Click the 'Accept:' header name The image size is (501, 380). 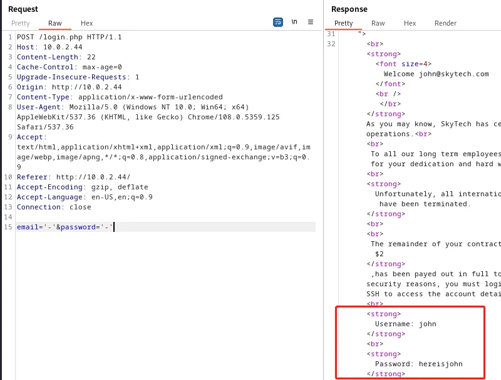[x=32, y=137]
